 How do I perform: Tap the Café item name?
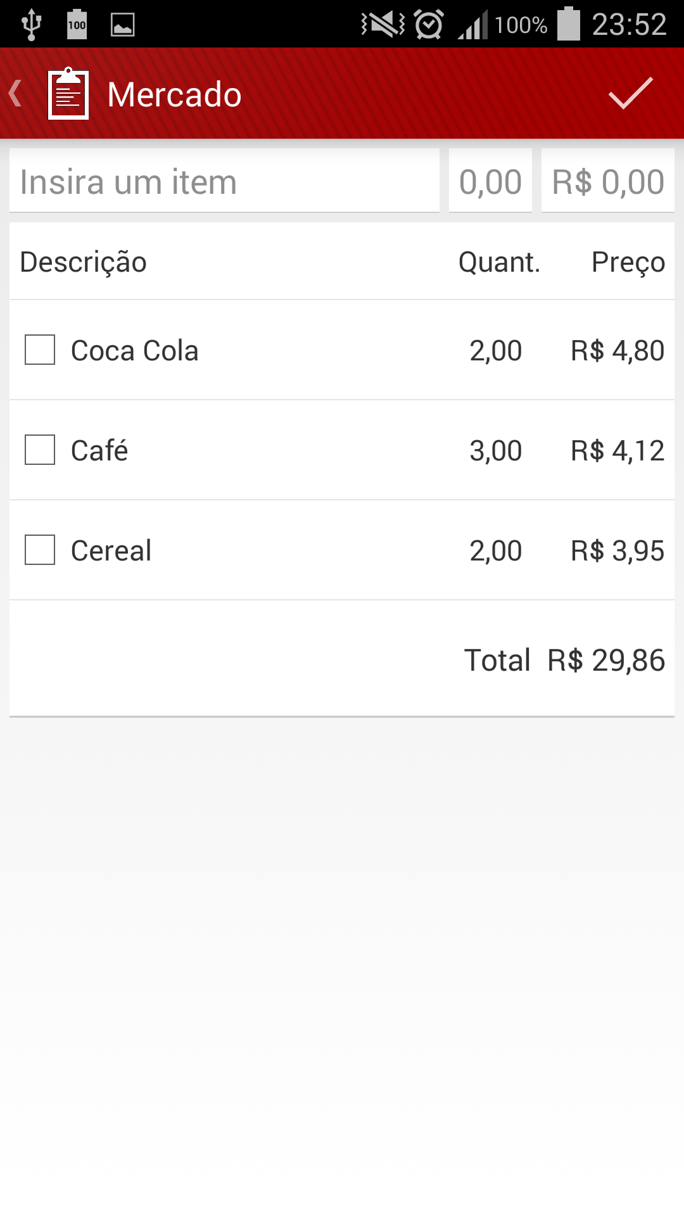tap(99, 450)
